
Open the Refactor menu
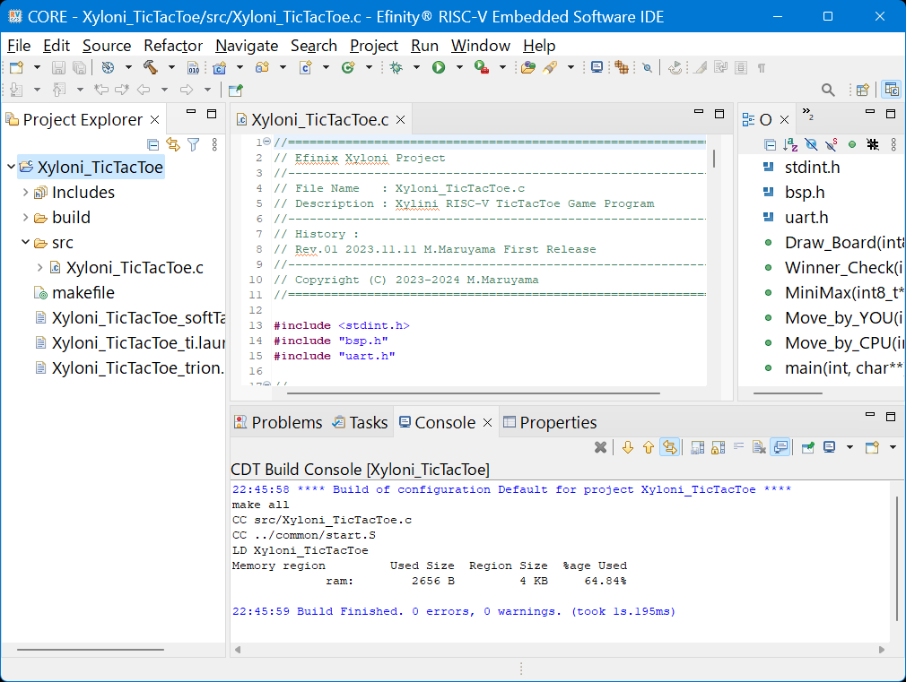coord(173,46)
